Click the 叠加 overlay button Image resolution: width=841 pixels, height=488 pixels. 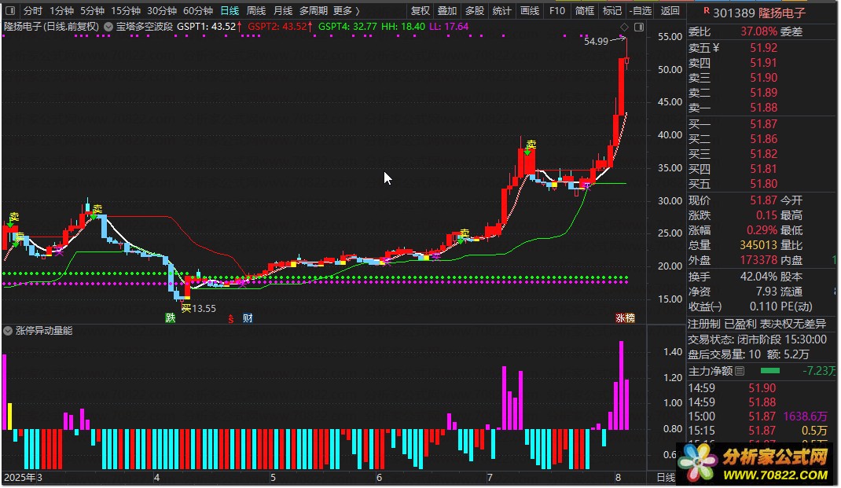[x=446, y=11]
